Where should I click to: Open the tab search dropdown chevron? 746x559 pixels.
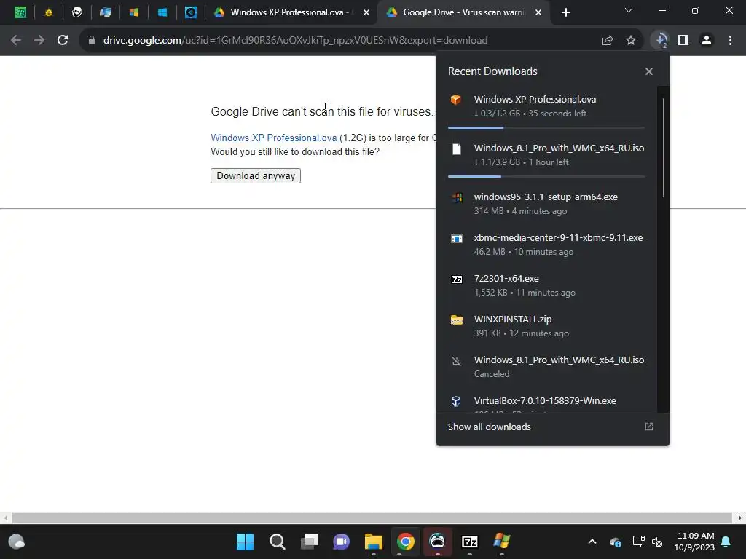pyautogui.click(x=629, y=10)
